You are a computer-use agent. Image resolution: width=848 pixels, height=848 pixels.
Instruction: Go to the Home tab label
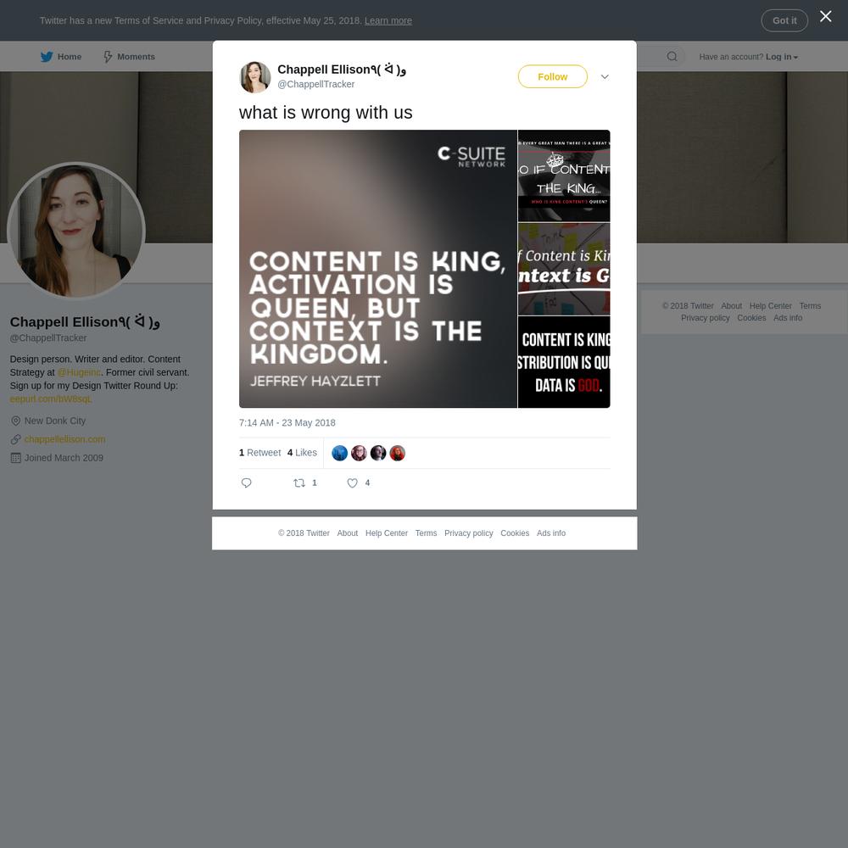pyautogui.click(x=70, y=57)
